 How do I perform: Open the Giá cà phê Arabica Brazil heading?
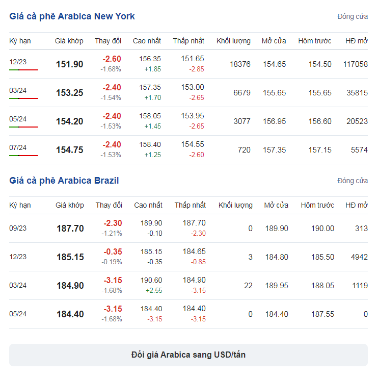[64, 181]
